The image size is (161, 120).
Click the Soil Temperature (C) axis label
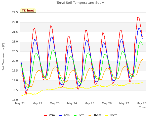3,57
